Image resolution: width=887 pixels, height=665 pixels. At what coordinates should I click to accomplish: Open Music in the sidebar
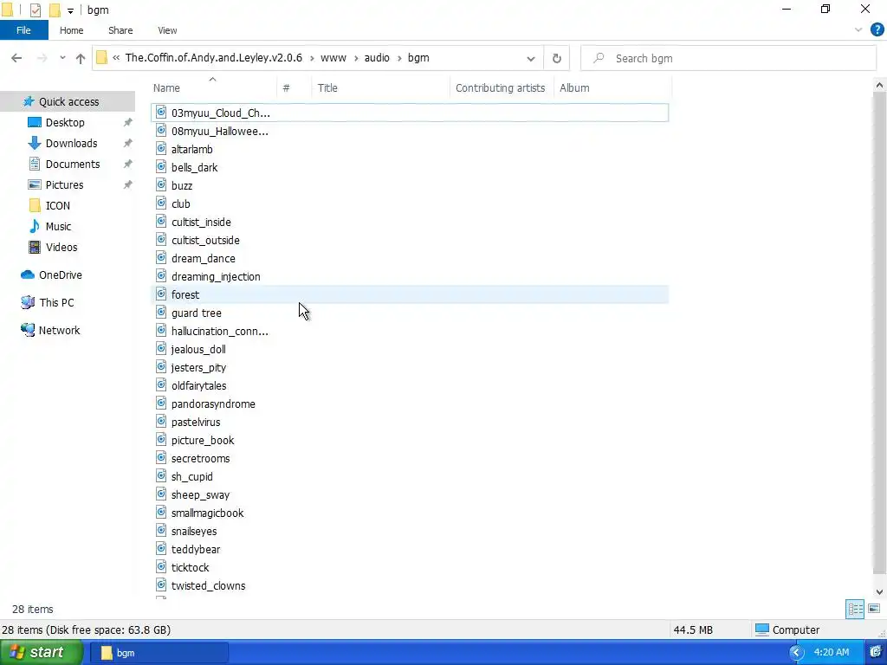(58, 226)
